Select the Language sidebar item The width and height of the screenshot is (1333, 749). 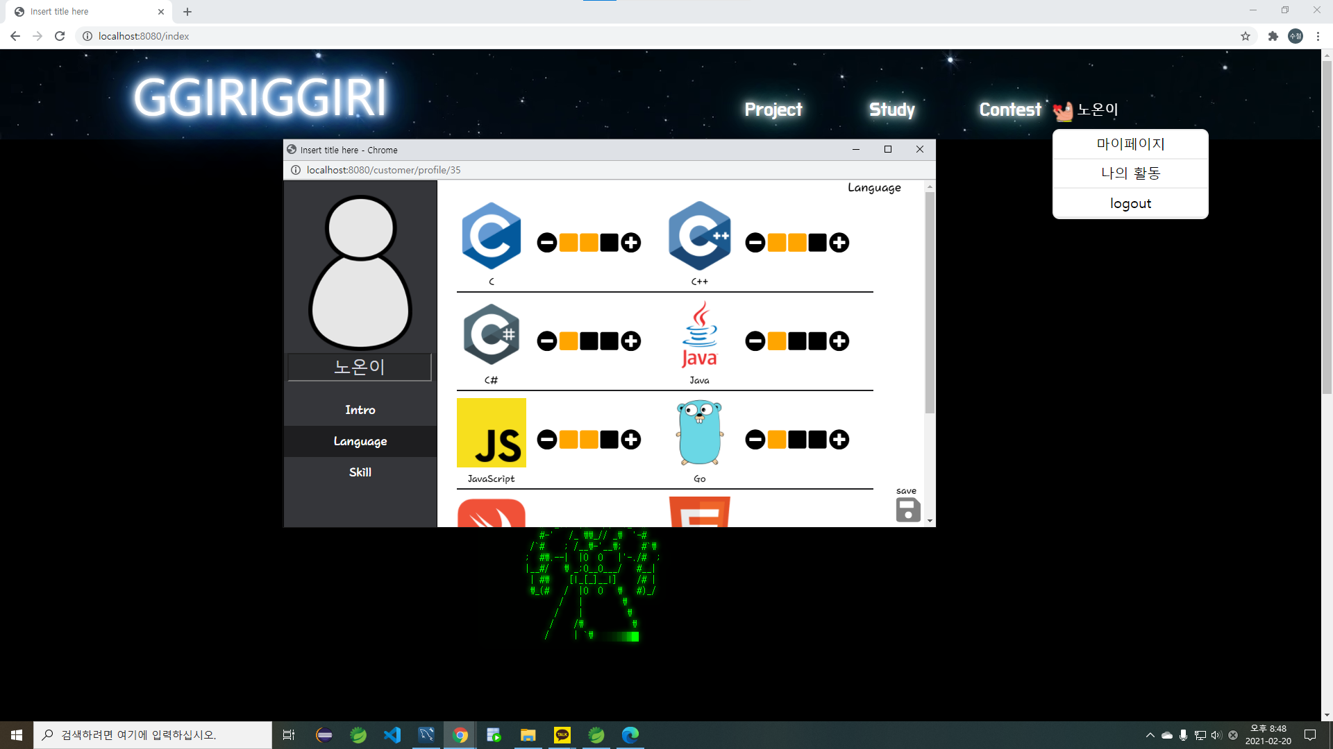click(x=360, y=441)
